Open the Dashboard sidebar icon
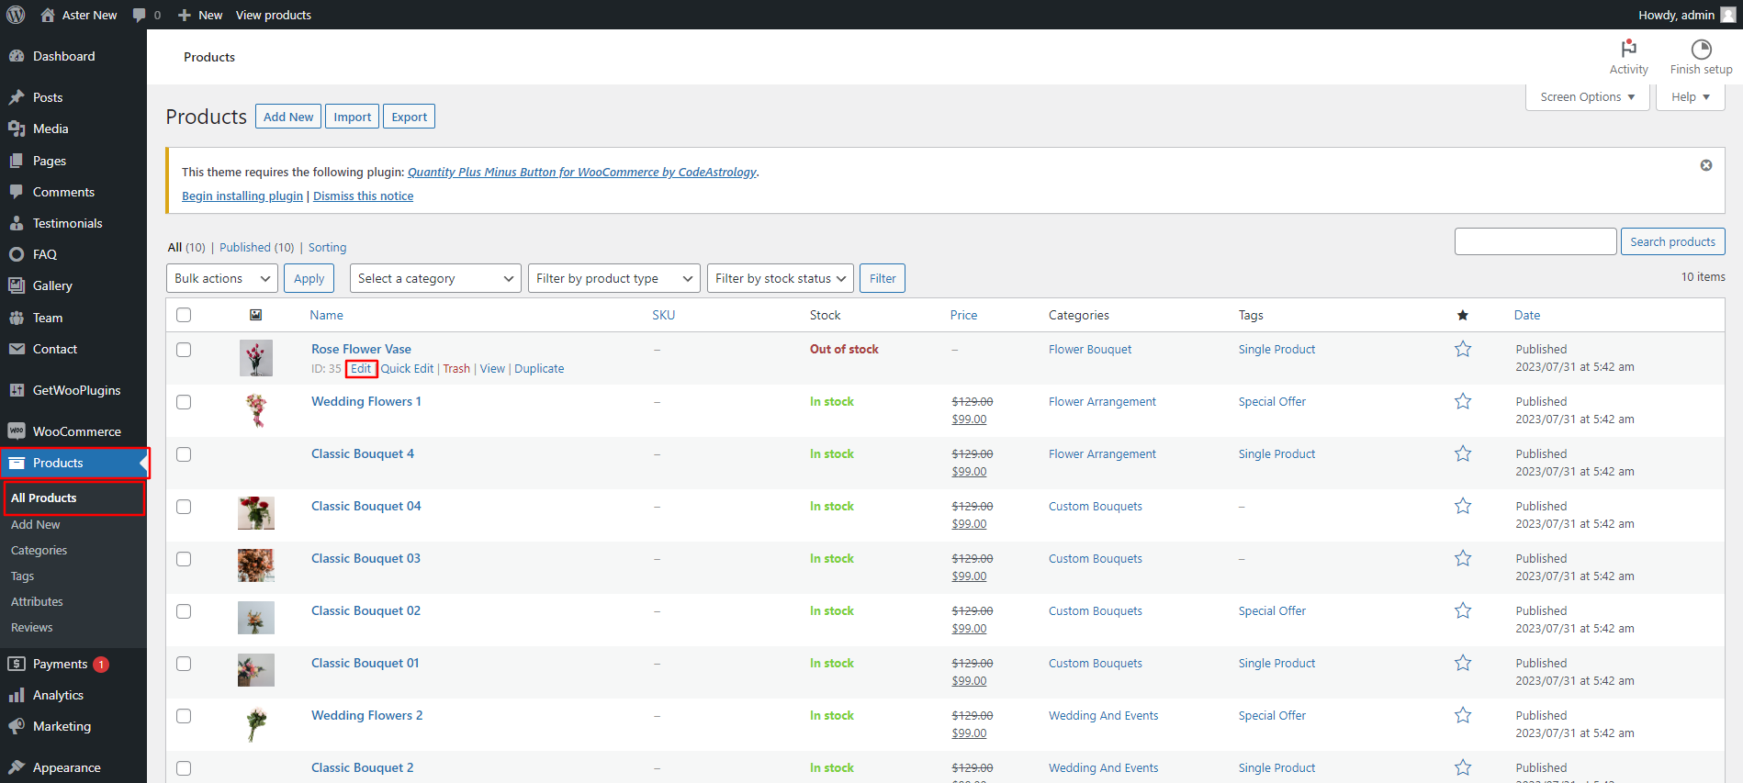The width and height of the screenshot is (1743, 783). tap(16, 56)
